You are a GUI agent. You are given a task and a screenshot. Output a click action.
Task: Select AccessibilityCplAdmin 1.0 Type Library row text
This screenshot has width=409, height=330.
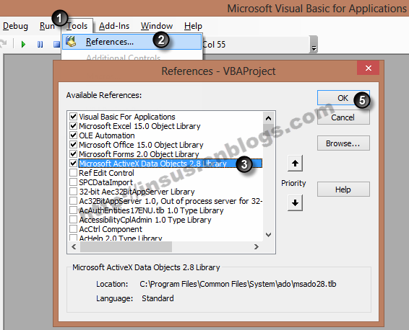tap(145, 220)
